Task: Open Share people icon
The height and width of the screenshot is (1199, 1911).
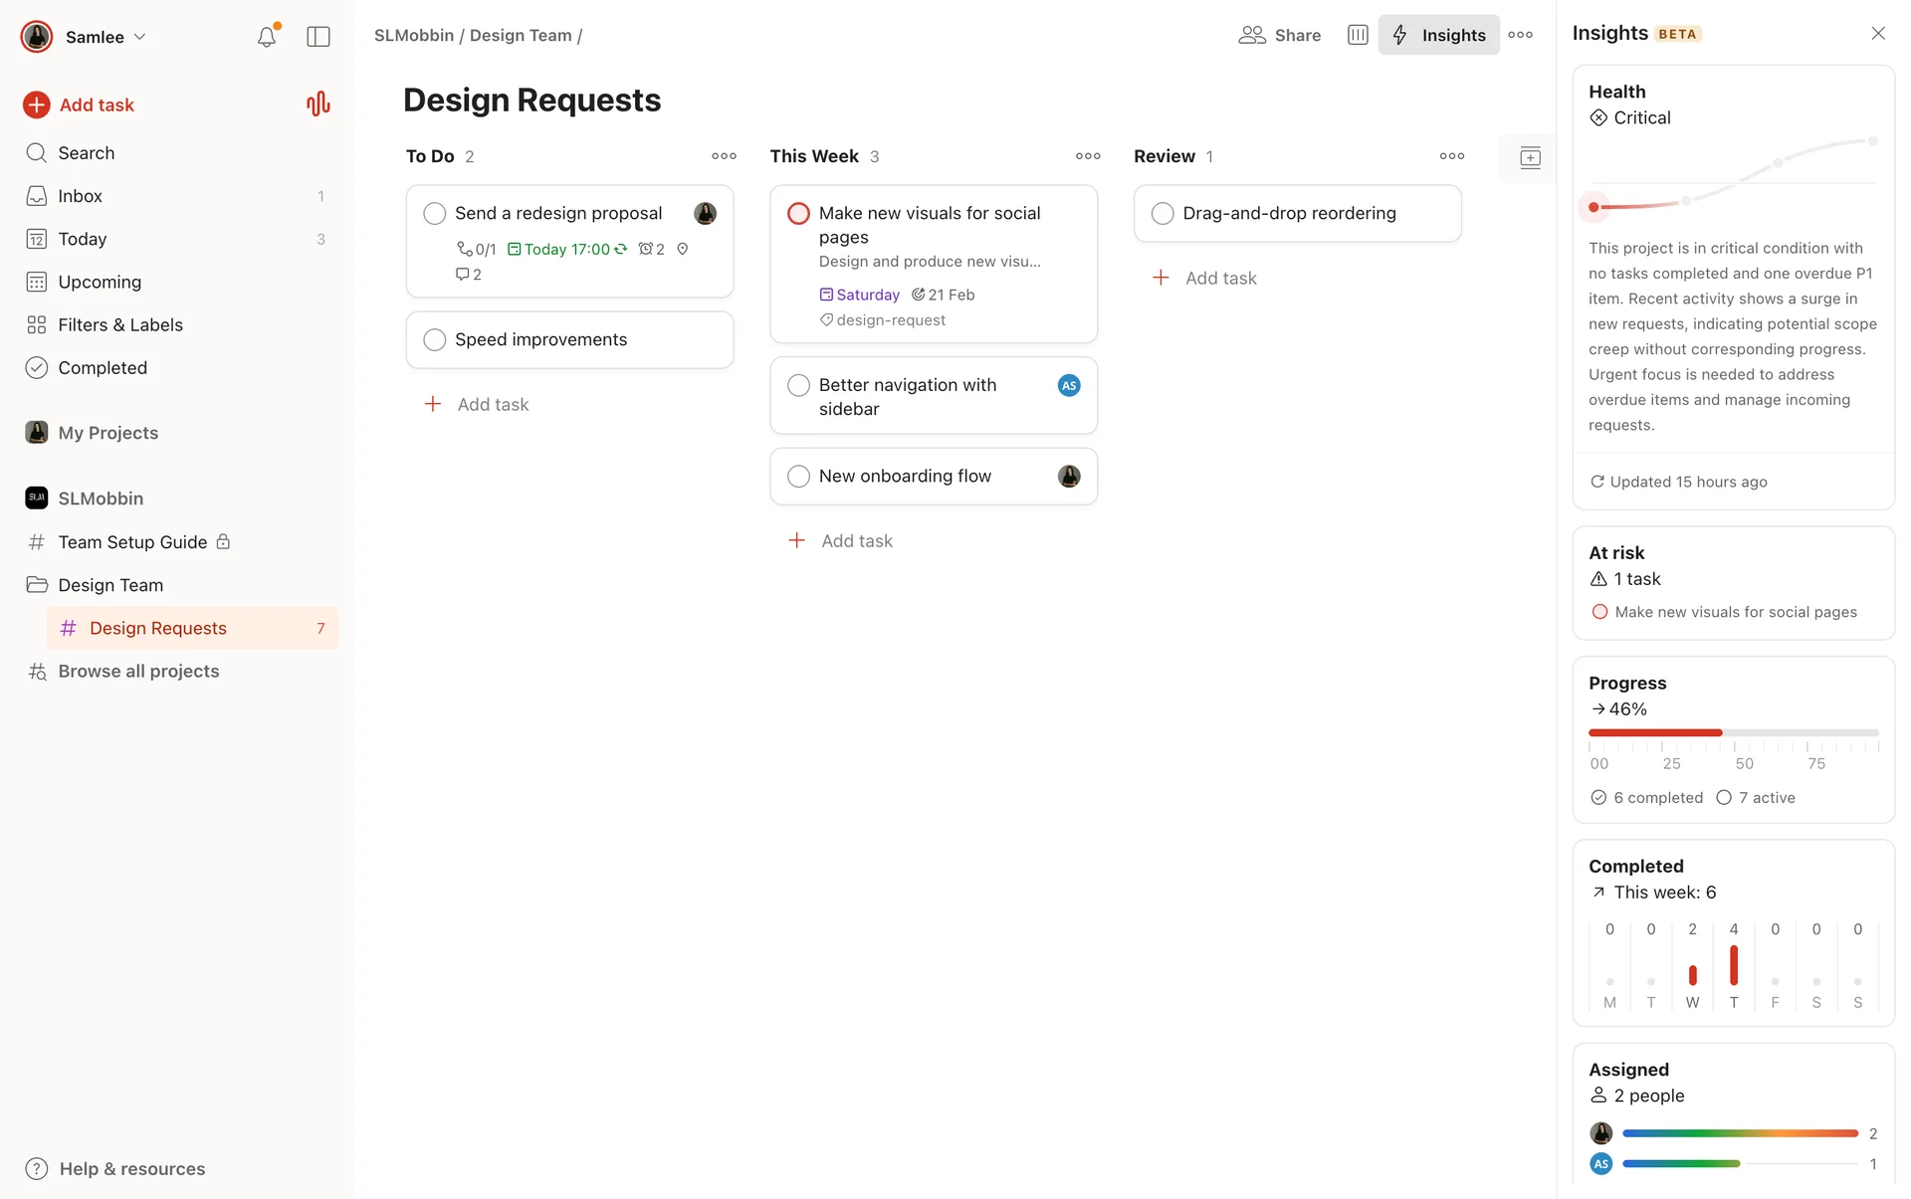Action: [x=1252, y=35]
